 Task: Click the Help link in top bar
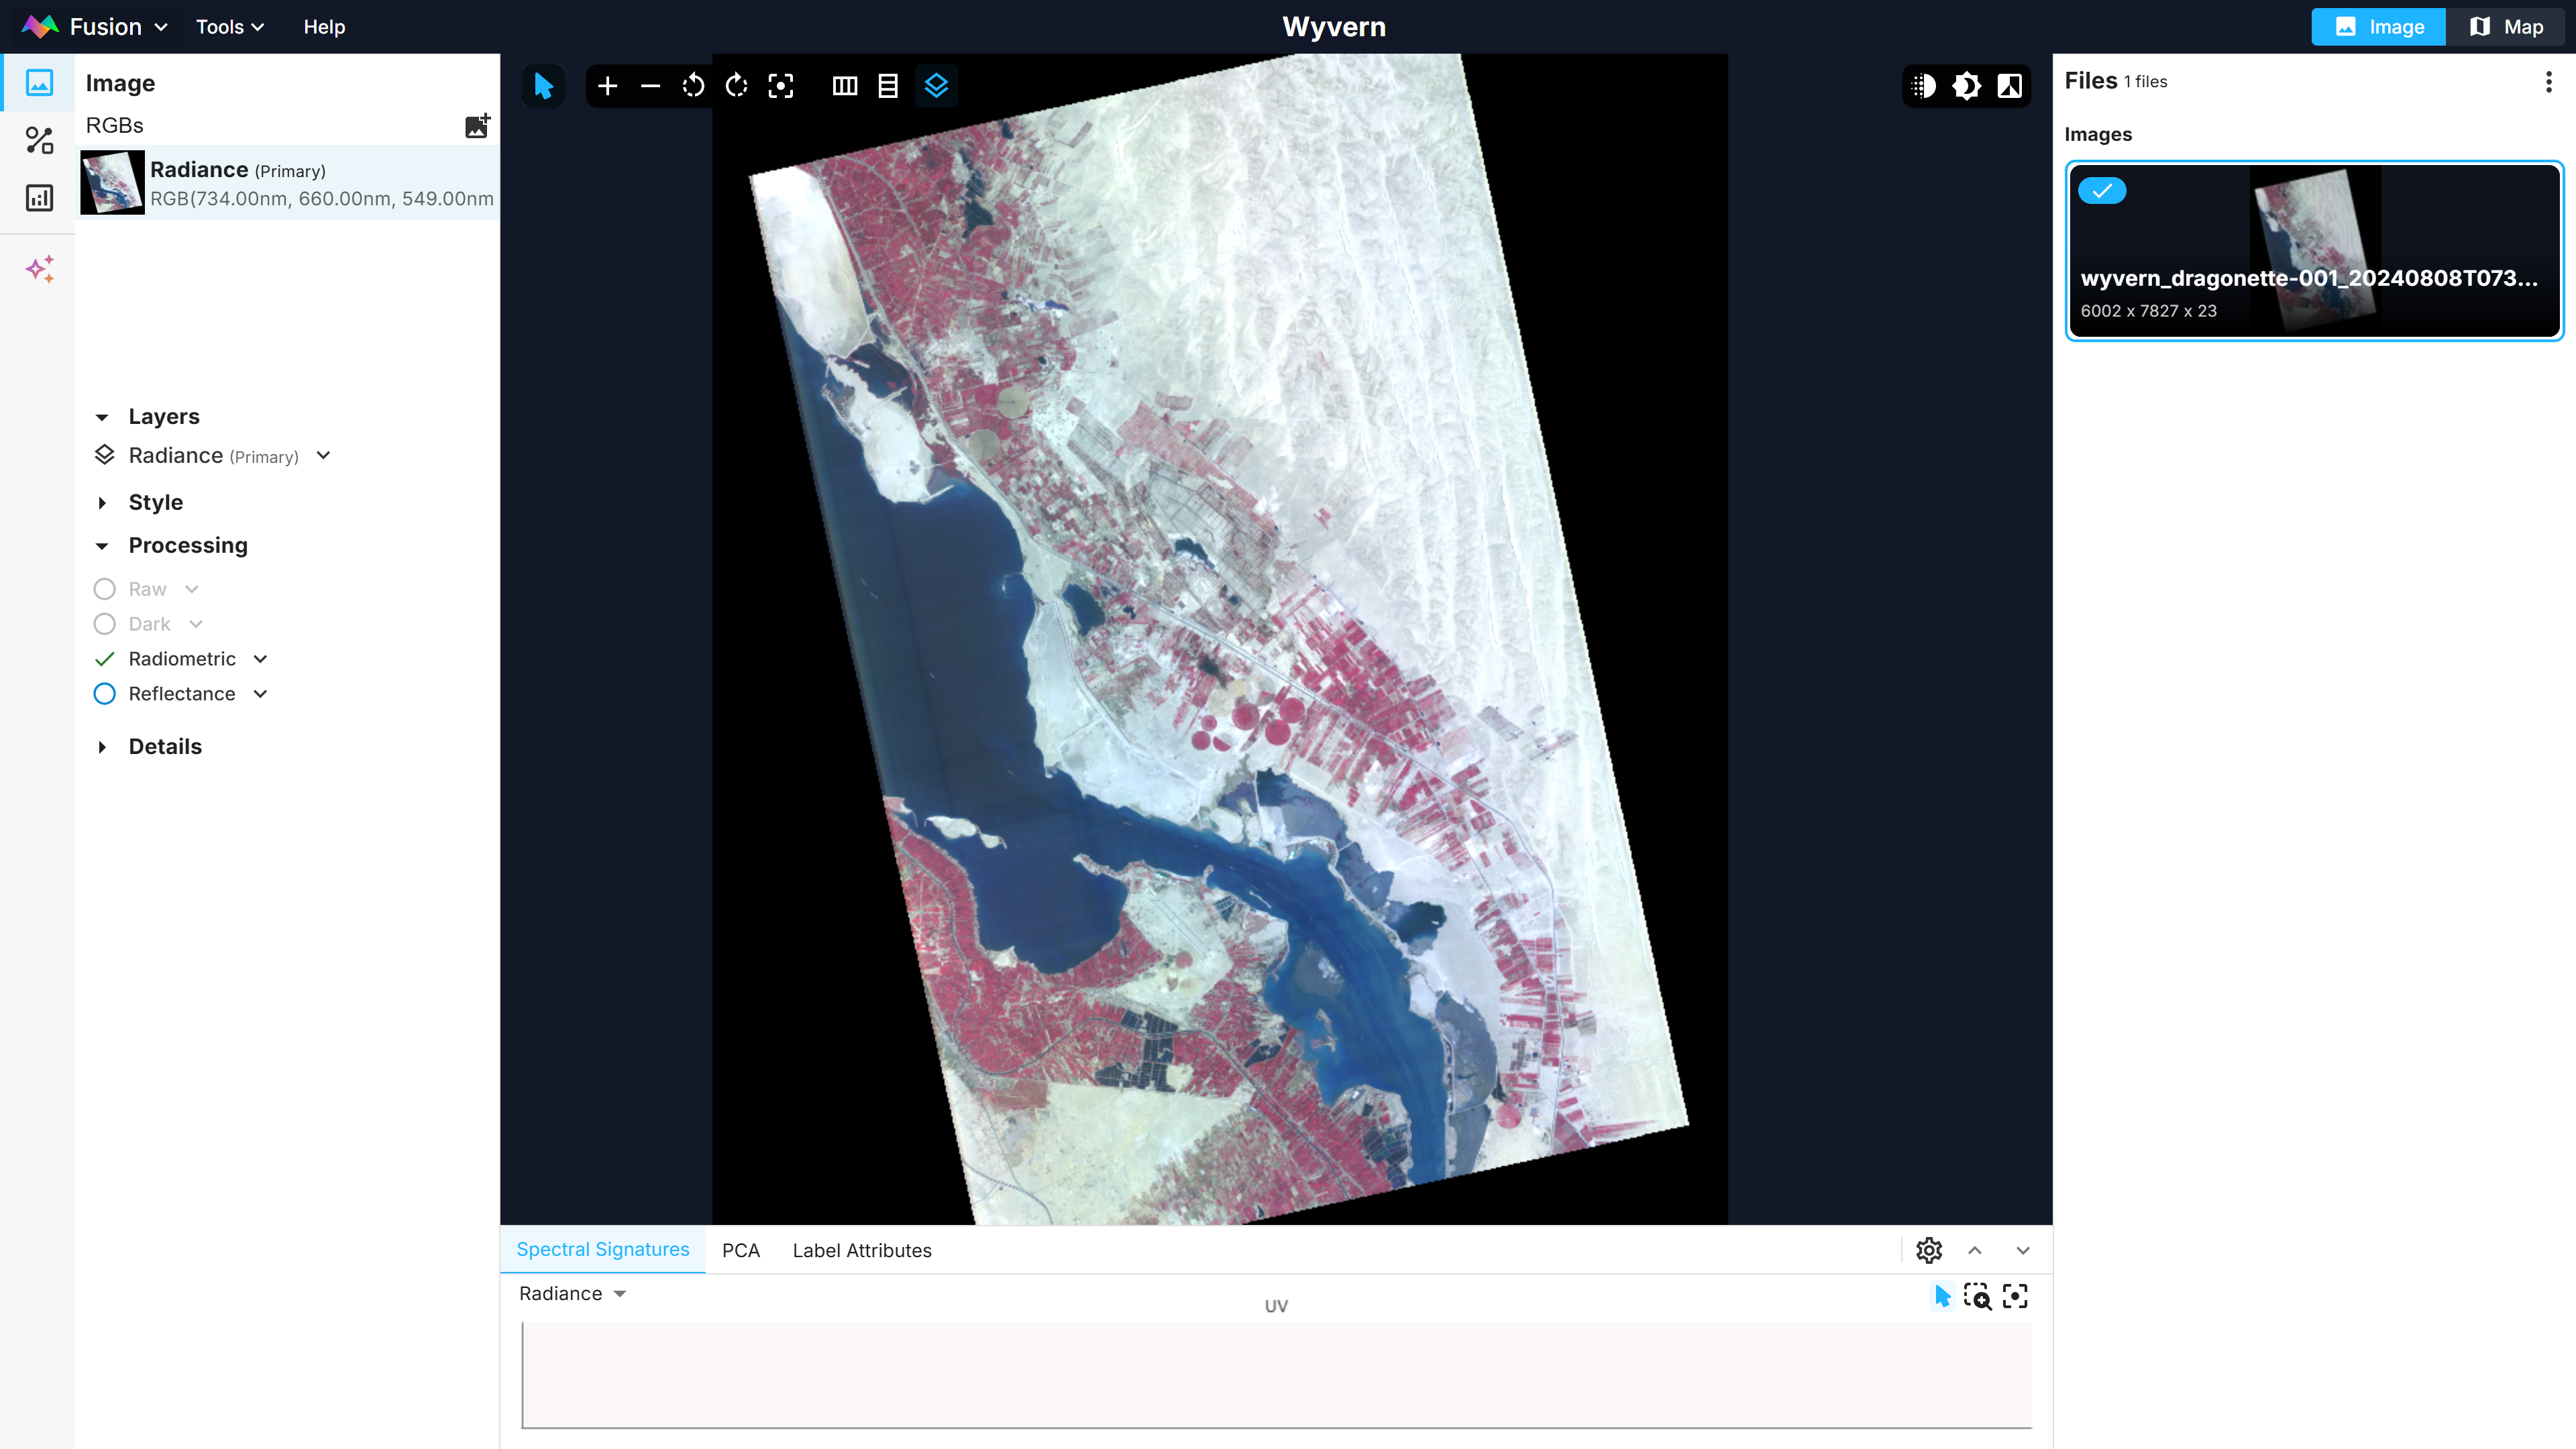[x=324, y=27]
